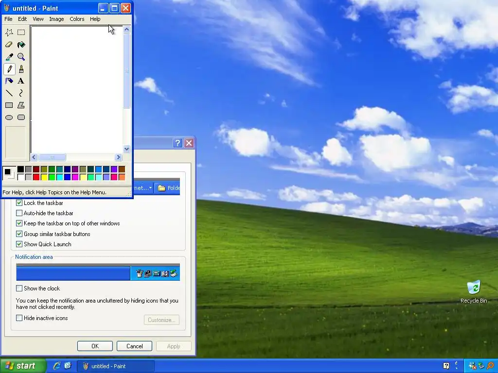
Task: Select the cyan color swatch
Action: click(x=59, y=177)
